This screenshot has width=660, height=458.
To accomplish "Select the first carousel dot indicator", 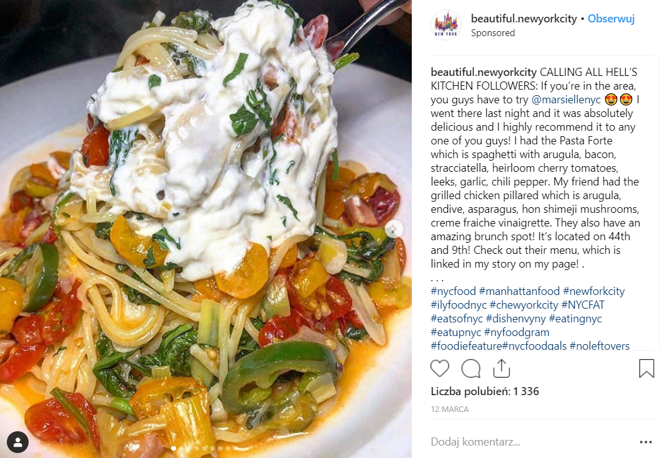I will point(173,448).
